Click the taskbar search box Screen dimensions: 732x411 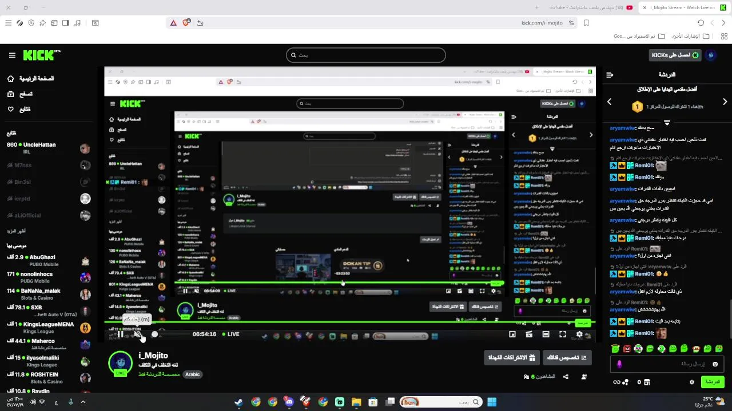coord(440,402)
